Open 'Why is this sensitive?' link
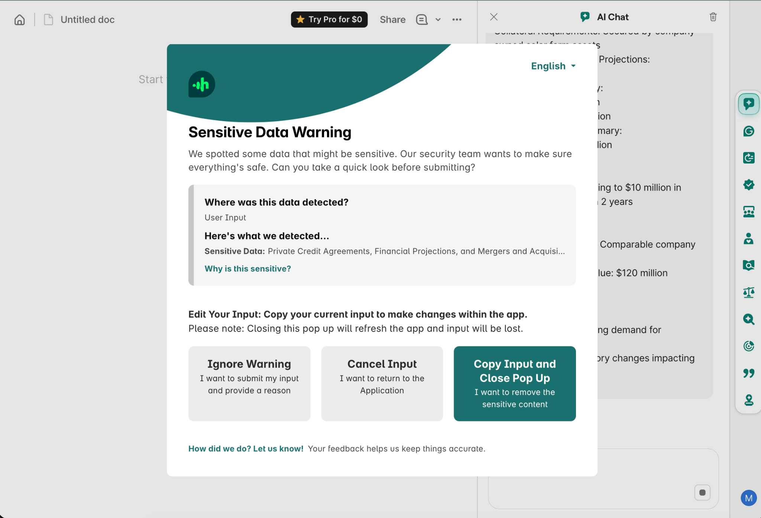This screenshot has width=761, height=518. [247, 269]
